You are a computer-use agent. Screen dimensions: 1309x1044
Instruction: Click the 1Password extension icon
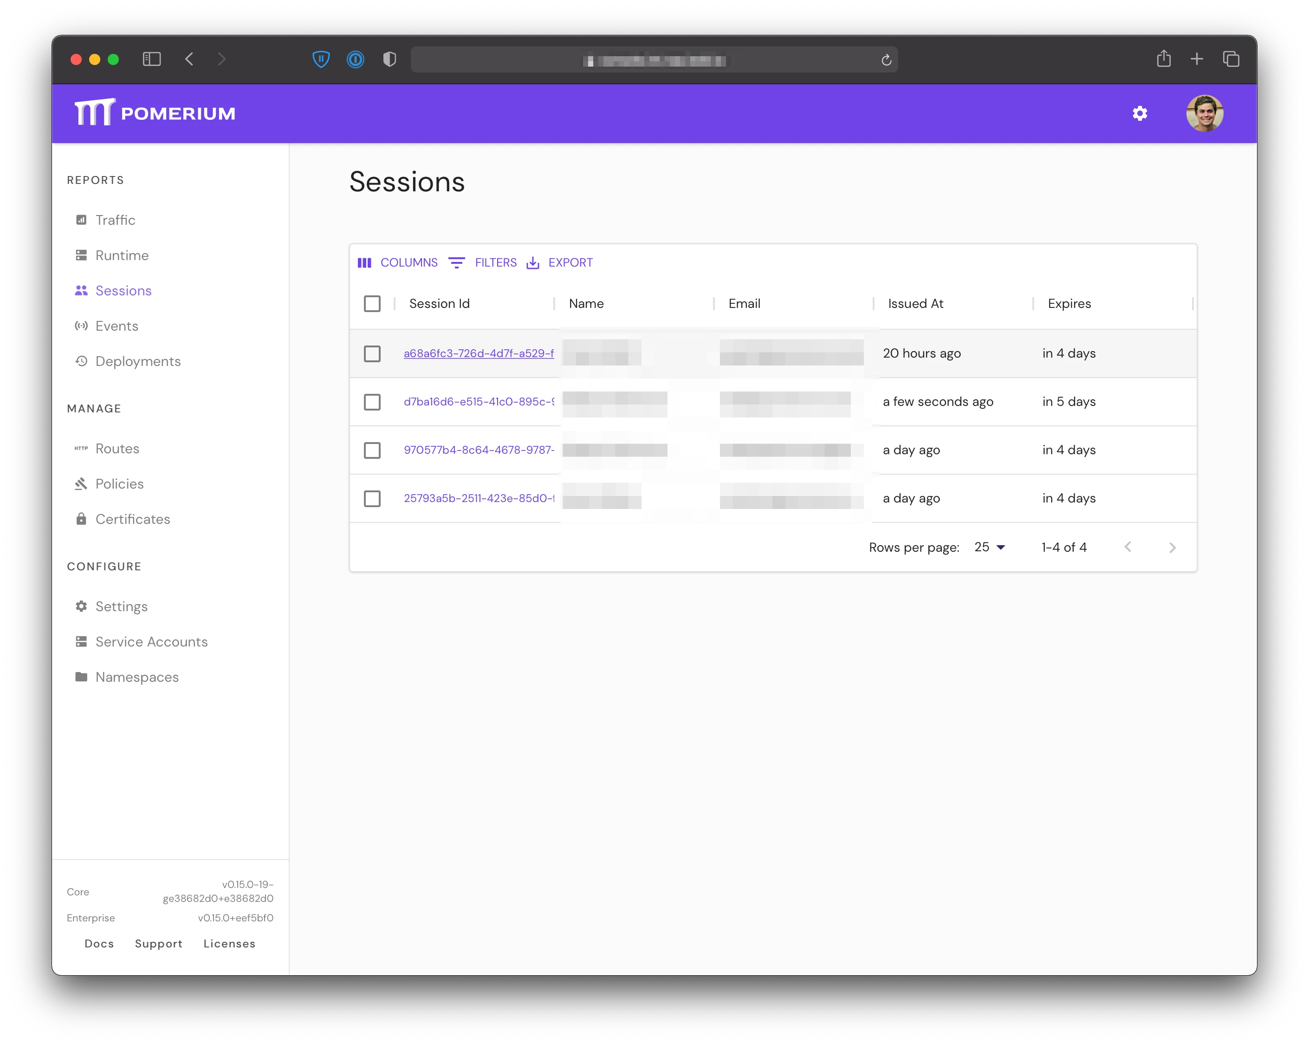356,59
